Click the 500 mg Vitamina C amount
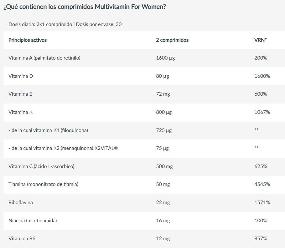 coord(164,166)
